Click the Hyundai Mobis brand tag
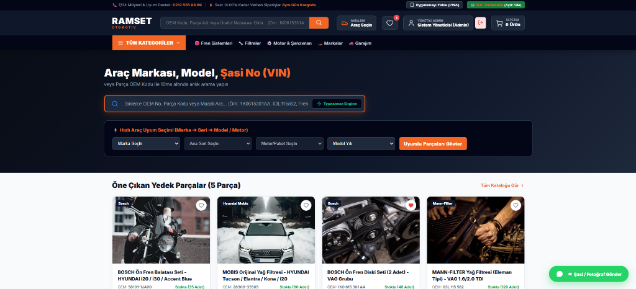 point(235,203)
